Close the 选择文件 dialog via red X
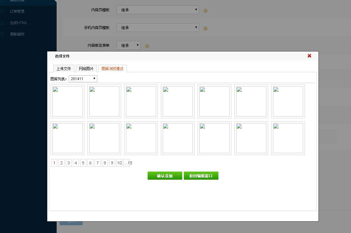This screenshot has width=351, height=233. click(x=309, y=56)
